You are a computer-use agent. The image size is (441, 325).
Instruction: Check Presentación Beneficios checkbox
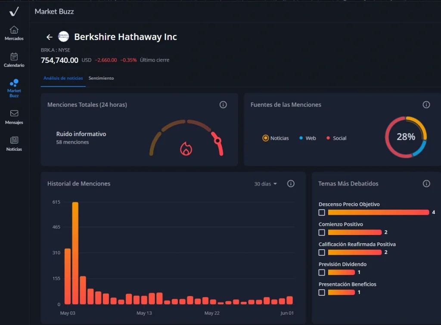(x=322, y=292)
